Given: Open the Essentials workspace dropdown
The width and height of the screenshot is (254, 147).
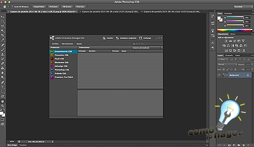Looking at the screenshot, I should pyautogui.click(x=243, y=7).
